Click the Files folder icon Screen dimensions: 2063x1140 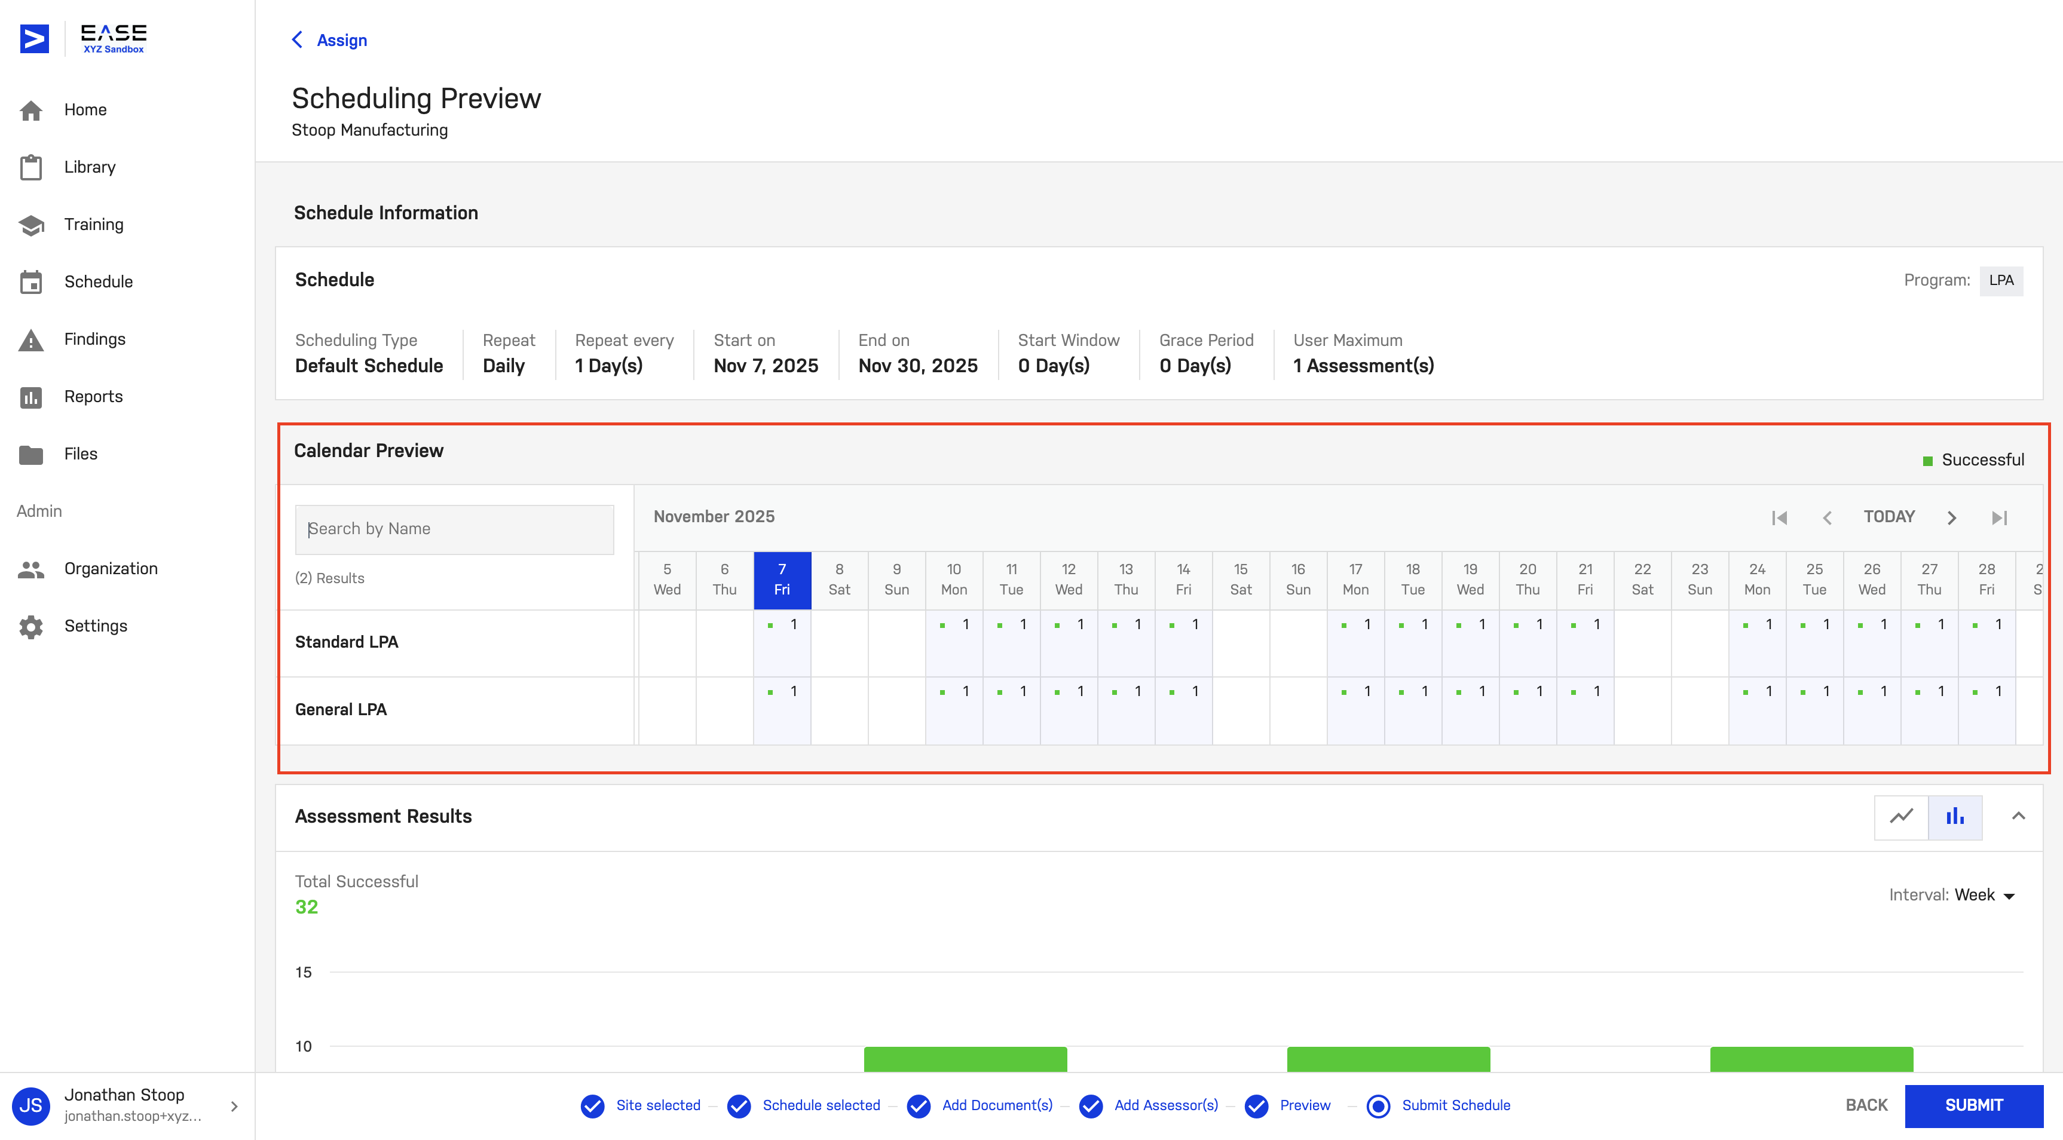point(31,455)
